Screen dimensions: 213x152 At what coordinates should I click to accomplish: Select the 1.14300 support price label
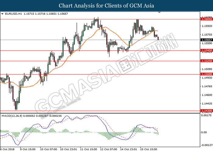click(207, 111)
